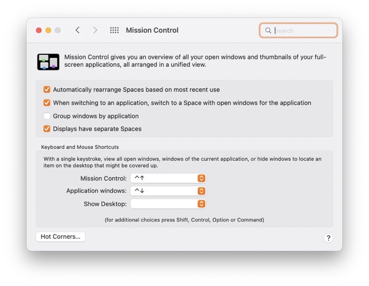369x286 pixels.
Task: Go back using the left chevron
Action: pyautogui.click(x=77, y=30)
